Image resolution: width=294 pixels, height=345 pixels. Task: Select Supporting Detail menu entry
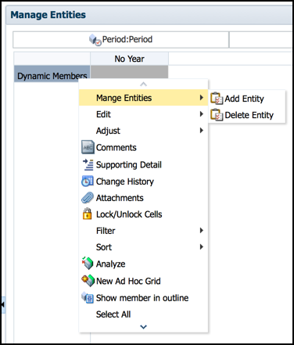pos(143,165)
